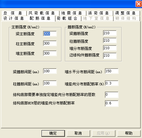Select the 梁箍筋强度 field
This screenshot has width=142, height=138.
coord(110,33)
